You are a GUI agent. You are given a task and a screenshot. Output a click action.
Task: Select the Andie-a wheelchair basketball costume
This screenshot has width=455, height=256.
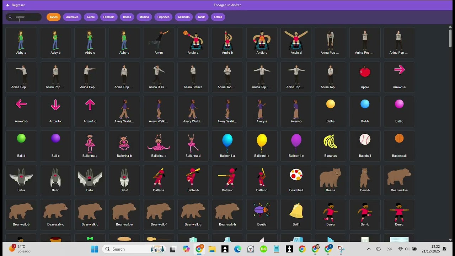coord(193,43)
